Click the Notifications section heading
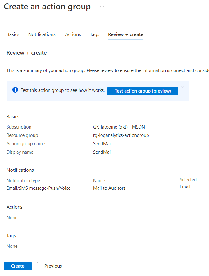209x276 pixels. tap(20, 170)
